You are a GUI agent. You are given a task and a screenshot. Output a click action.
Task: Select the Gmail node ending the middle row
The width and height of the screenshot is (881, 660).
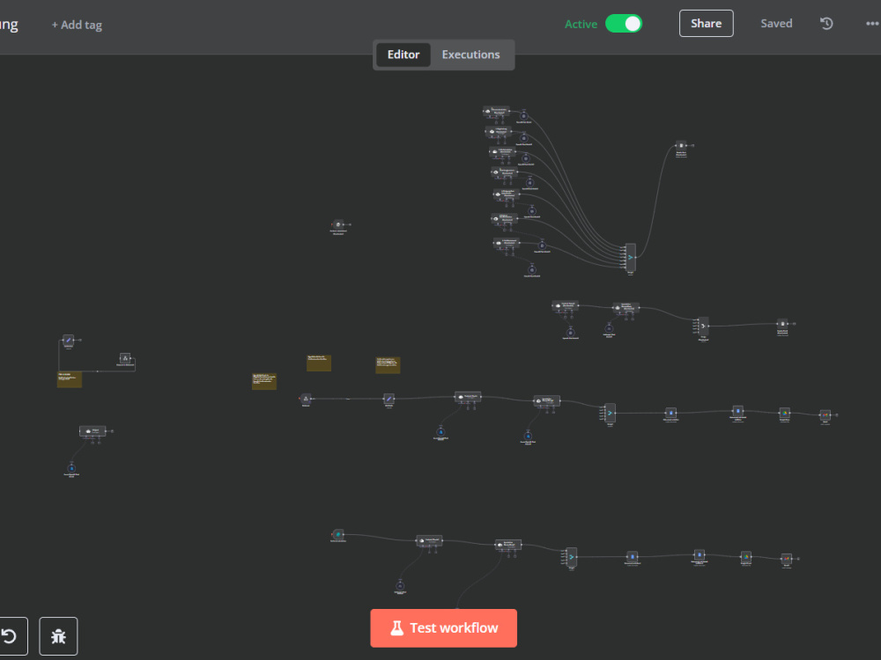tap(825, 415)
